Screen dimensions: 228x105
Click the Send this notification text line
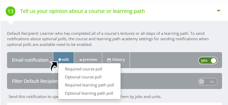[85, 96]
